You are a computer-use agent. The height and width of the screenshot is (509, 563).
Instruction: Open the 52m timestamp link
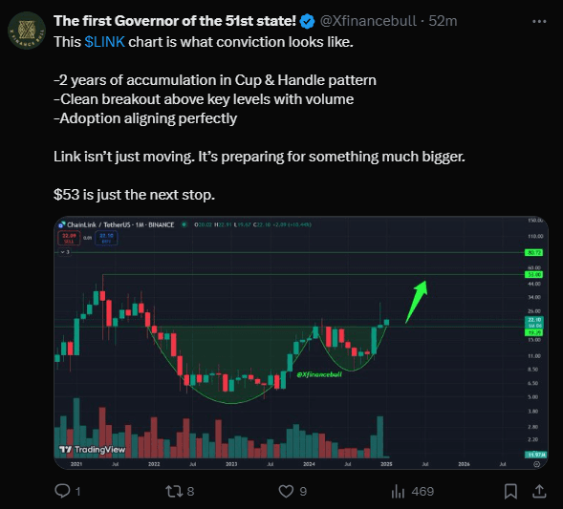[443, 21]
